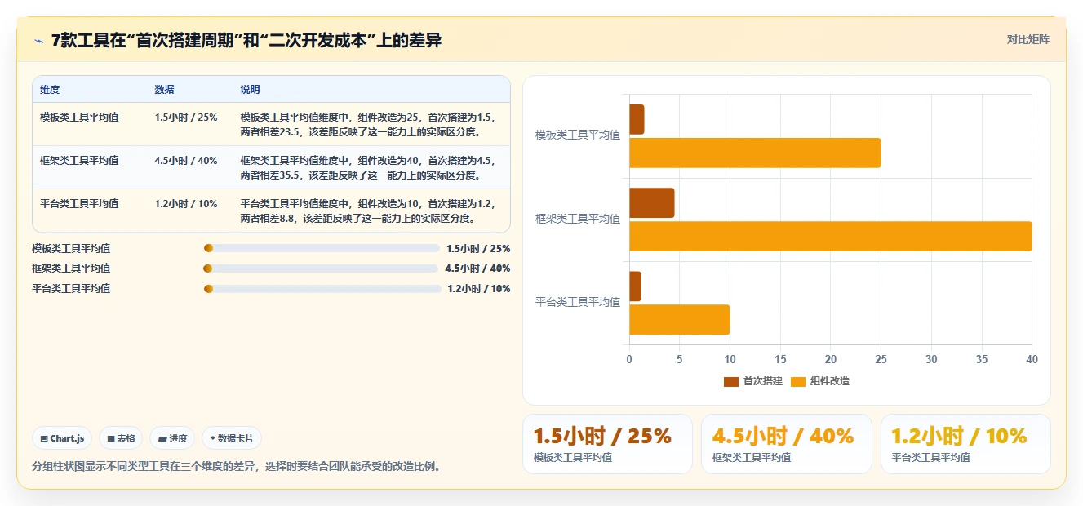Image resolution: width=1083 pixels, height=506 pixels.
Task: Click progress value 1.5小时 / 25%
Action: [x=478, y=249]
